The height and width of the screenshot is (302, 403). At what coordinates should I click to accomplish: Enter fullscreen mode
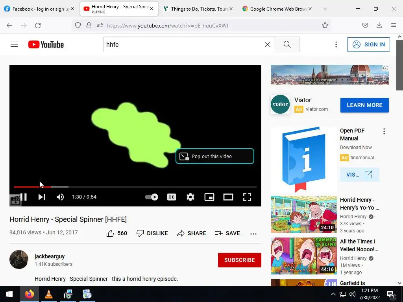[x=247, y=197]
